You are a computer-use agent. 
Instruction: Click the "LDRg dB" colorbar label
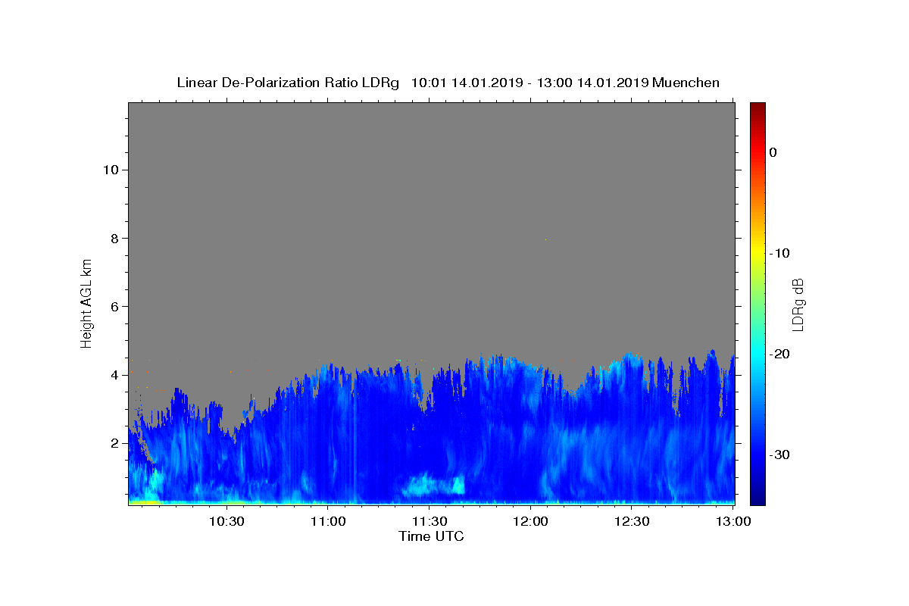coord(798,304)
